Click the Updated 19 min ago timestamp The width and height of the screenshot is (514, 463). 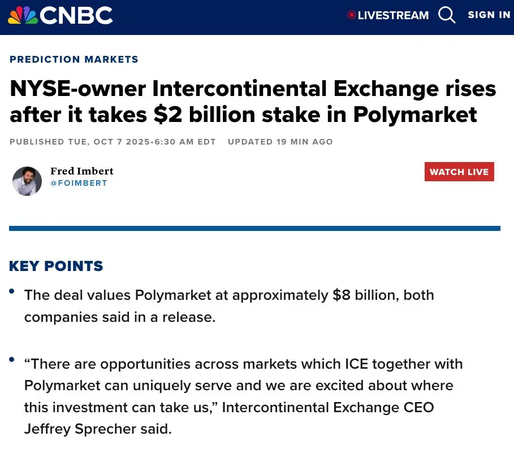pos(280,142)
